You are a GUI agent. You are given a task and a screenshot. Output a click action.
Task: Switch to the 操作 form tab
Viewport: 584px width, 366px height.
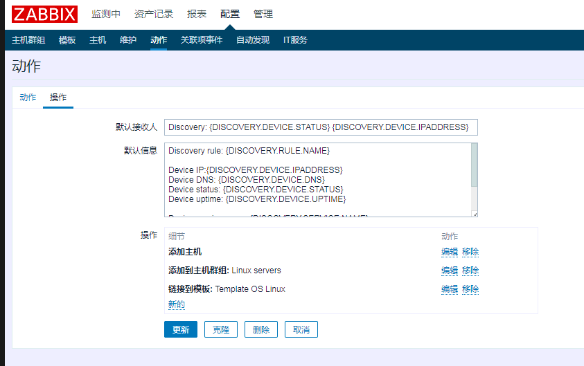58,98
